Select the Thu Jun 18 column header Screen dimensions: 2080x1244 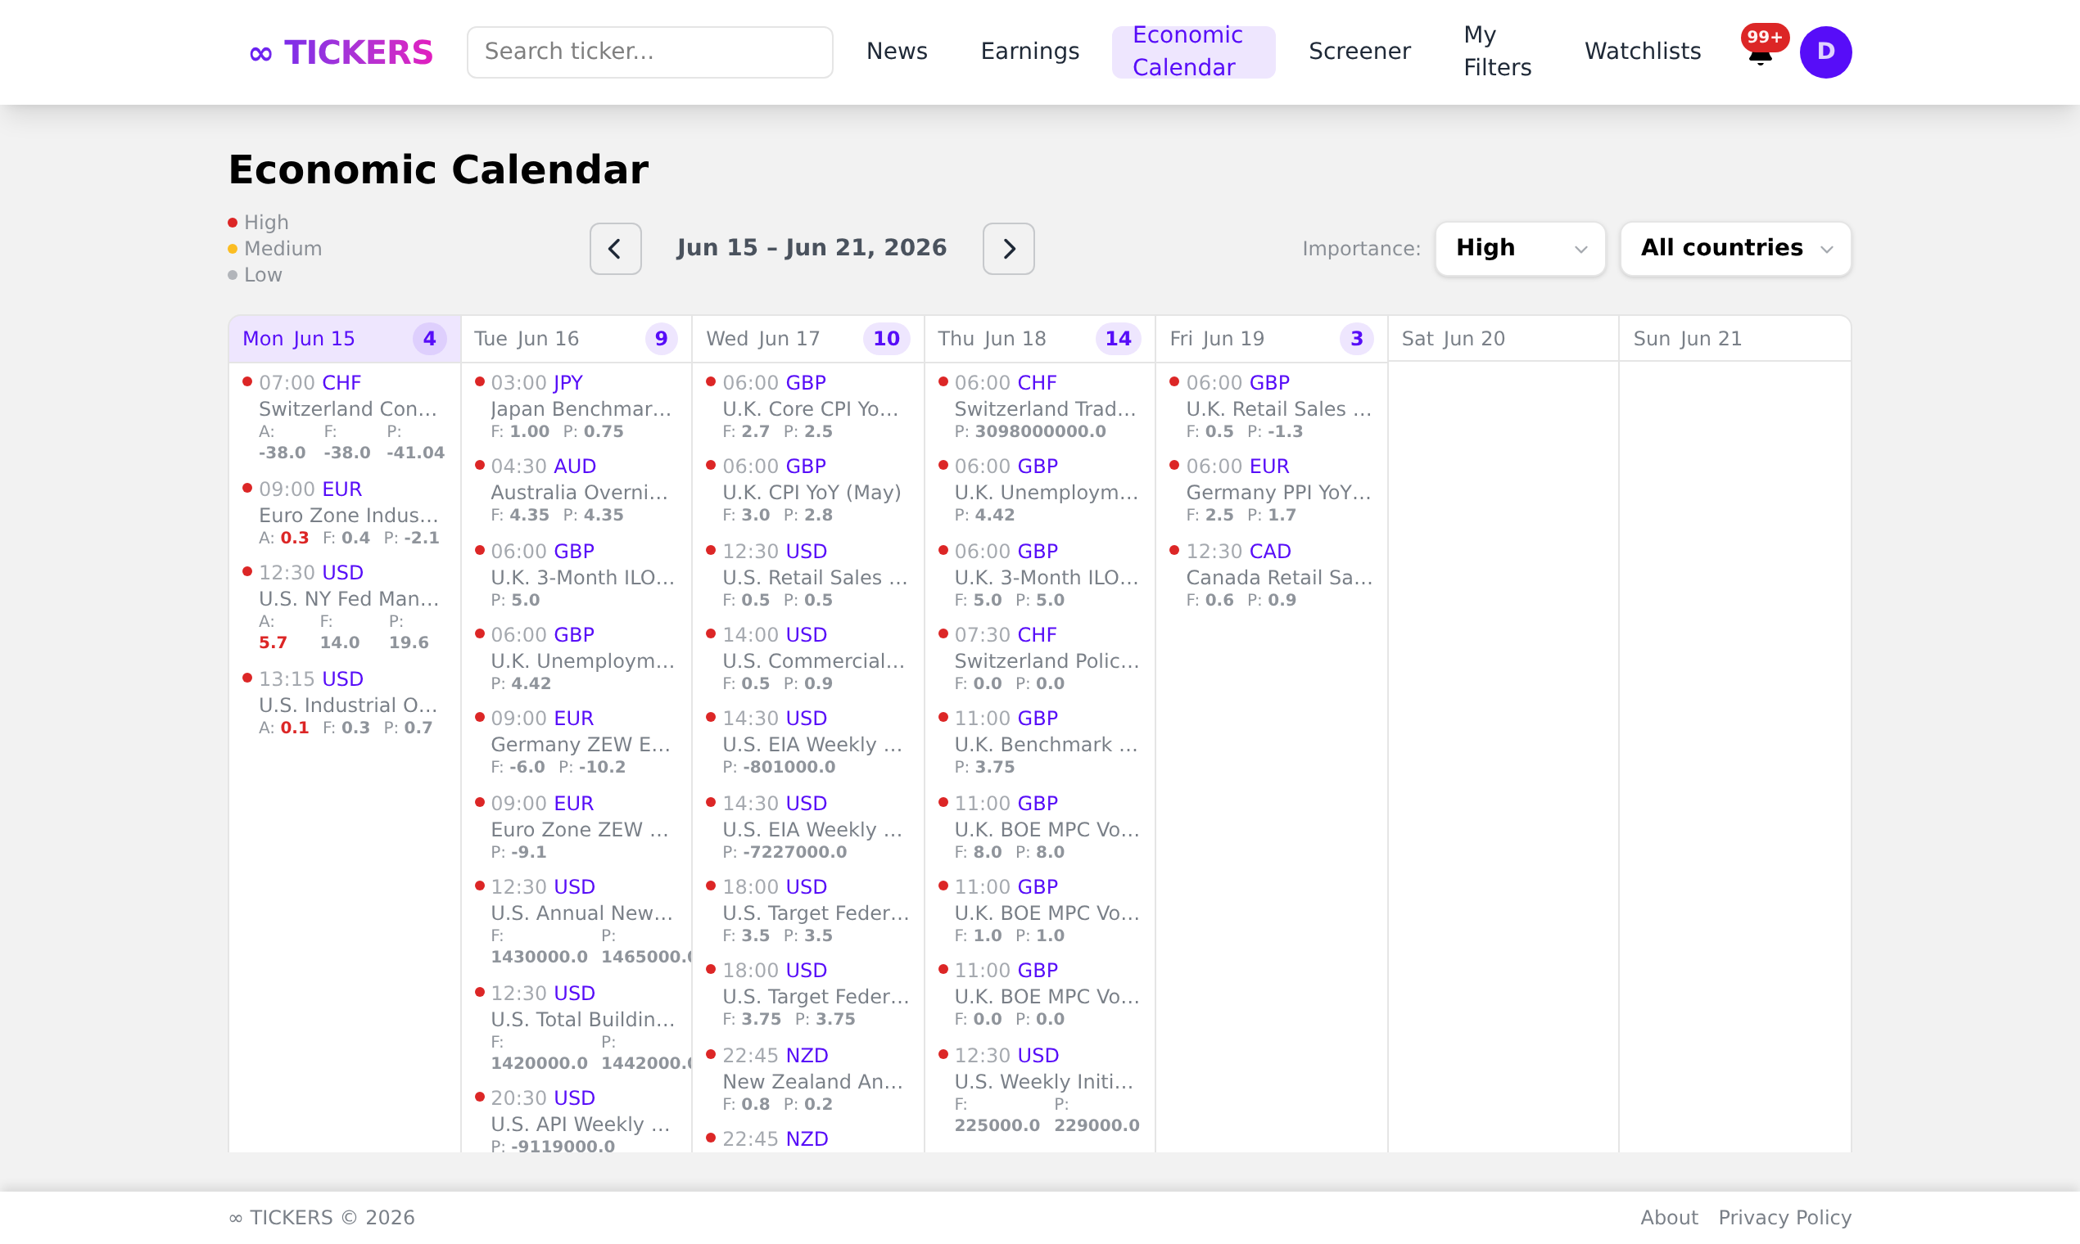point(1040,339)
